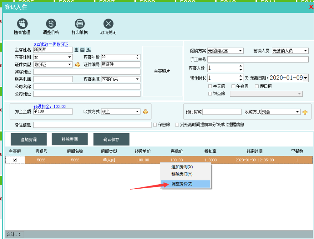Choose 调整房价(Z) in the context menu
The image size is (314, 239).
pyautogui.click(x=185, y=184)
